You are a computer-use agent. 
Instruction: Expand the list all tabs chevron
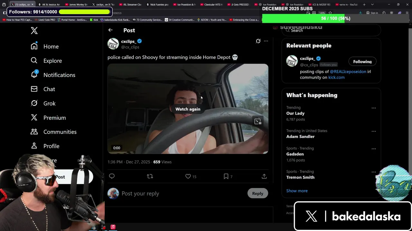372,4
